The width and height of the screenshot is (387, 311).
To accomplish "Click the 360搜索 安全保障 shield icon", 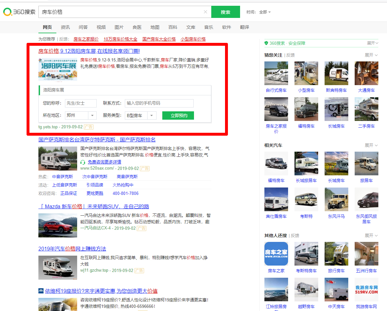I will (266, 43).
